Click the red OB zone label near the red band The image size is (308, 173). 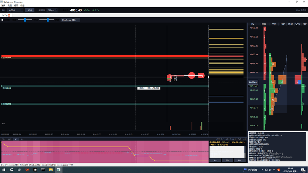click(x=7, y=58)
